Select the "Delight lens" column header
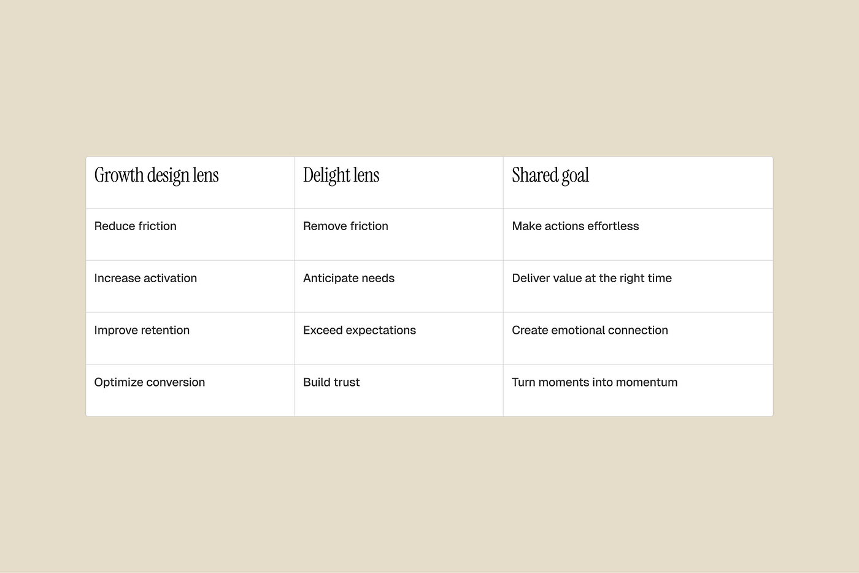 tap(341, 175)
